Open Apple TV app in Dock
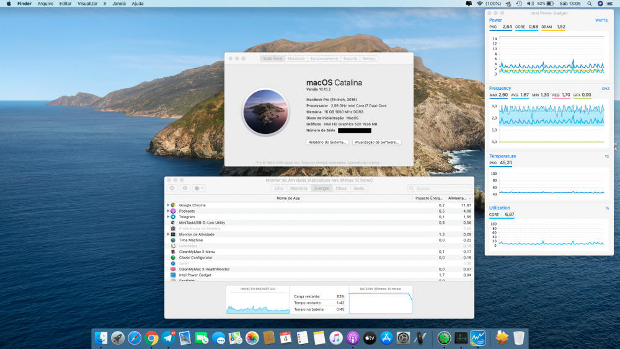The height and width of the screenshot is (349, 620). point(370,338)
